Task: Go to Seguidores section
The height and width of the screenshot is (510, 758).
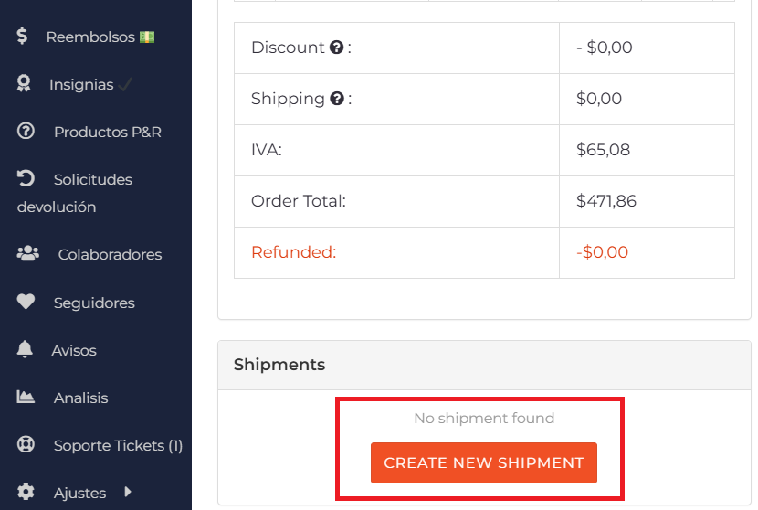Action: coord(96,303)
